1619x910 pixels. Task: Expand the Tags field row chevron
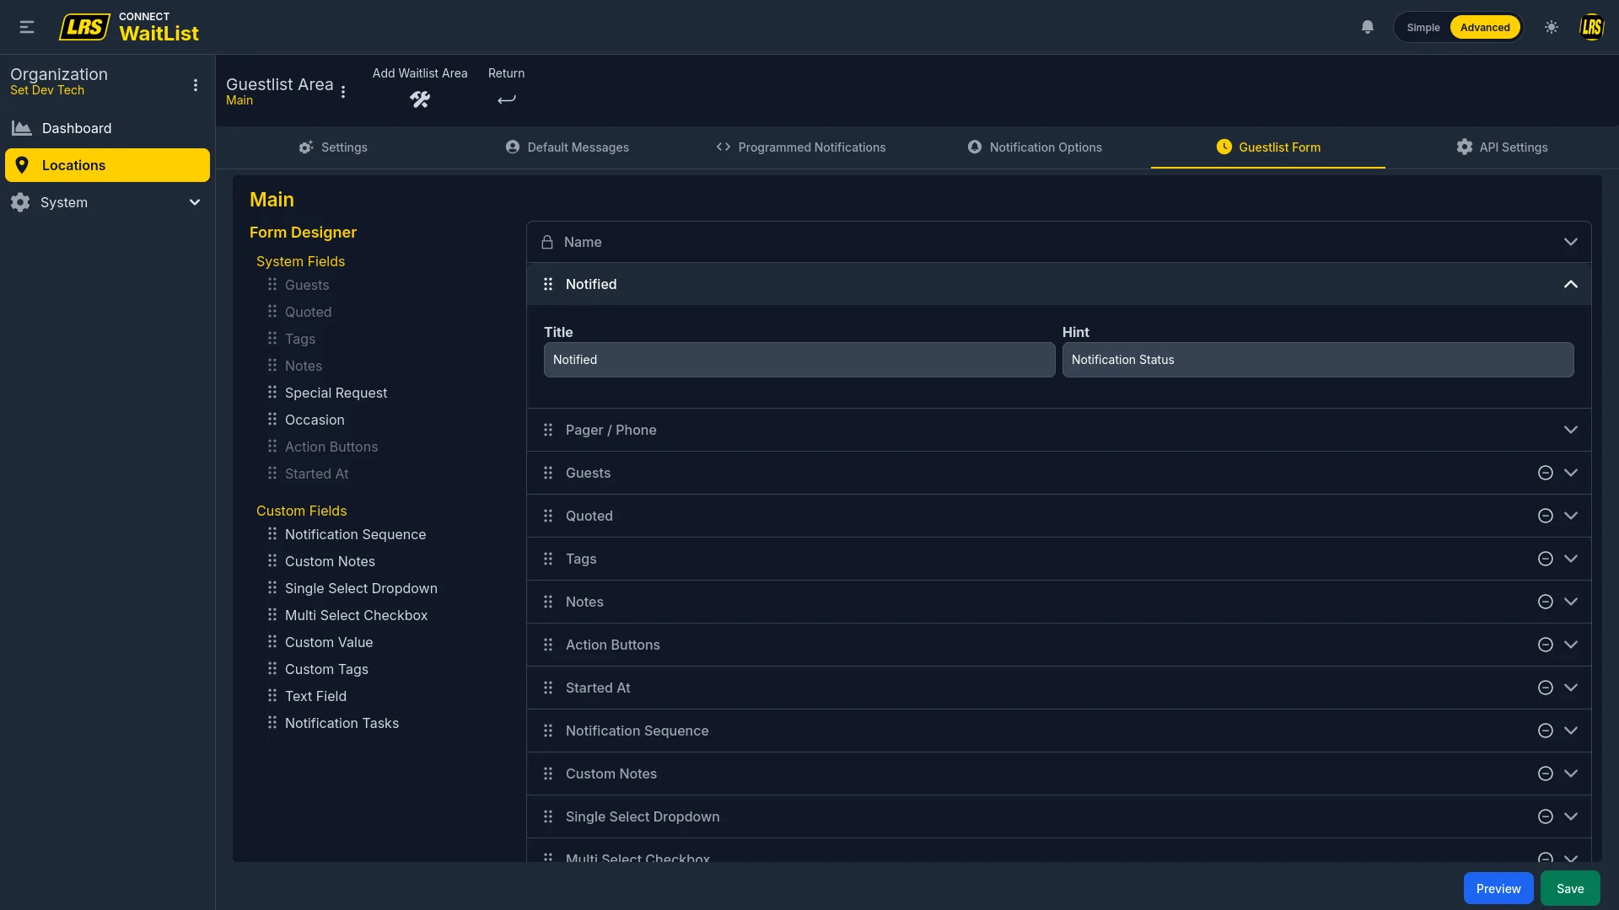[x=1571, y=559]
